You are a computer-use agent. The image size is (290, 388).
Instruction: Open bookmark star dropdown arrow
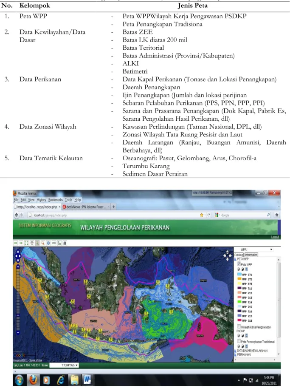(x=205, y=215)
